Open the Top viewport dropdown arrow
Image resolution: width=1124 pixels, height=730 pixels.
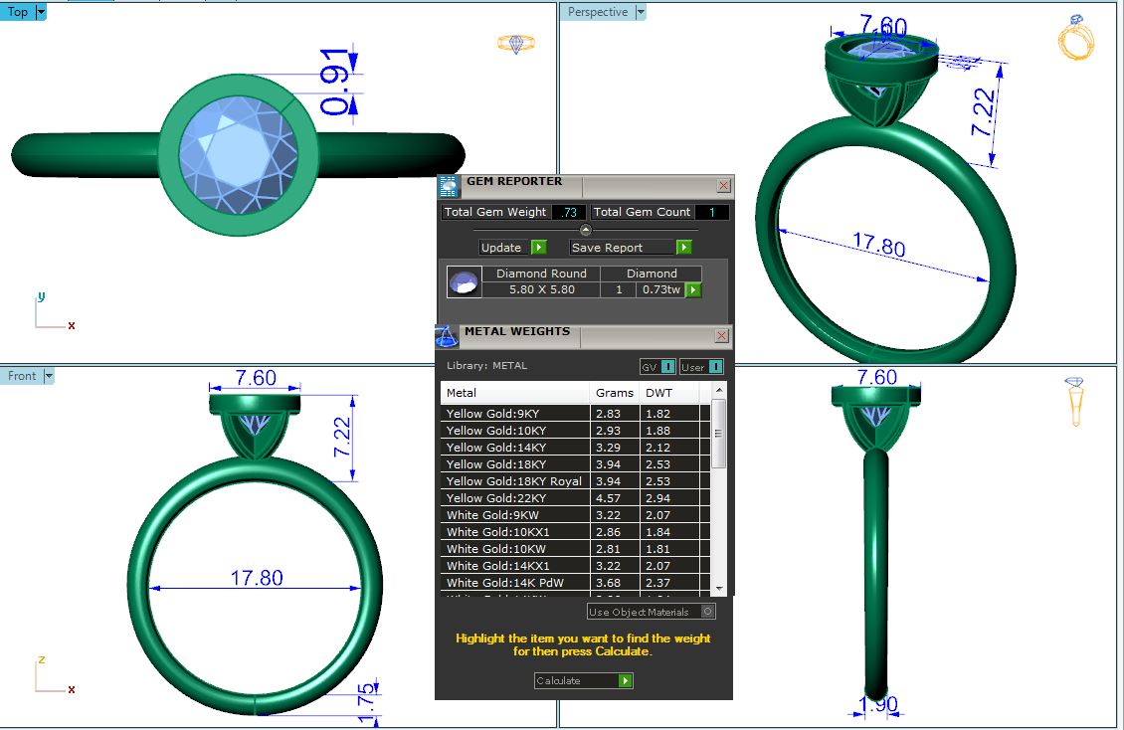click(x=41, y=12)
